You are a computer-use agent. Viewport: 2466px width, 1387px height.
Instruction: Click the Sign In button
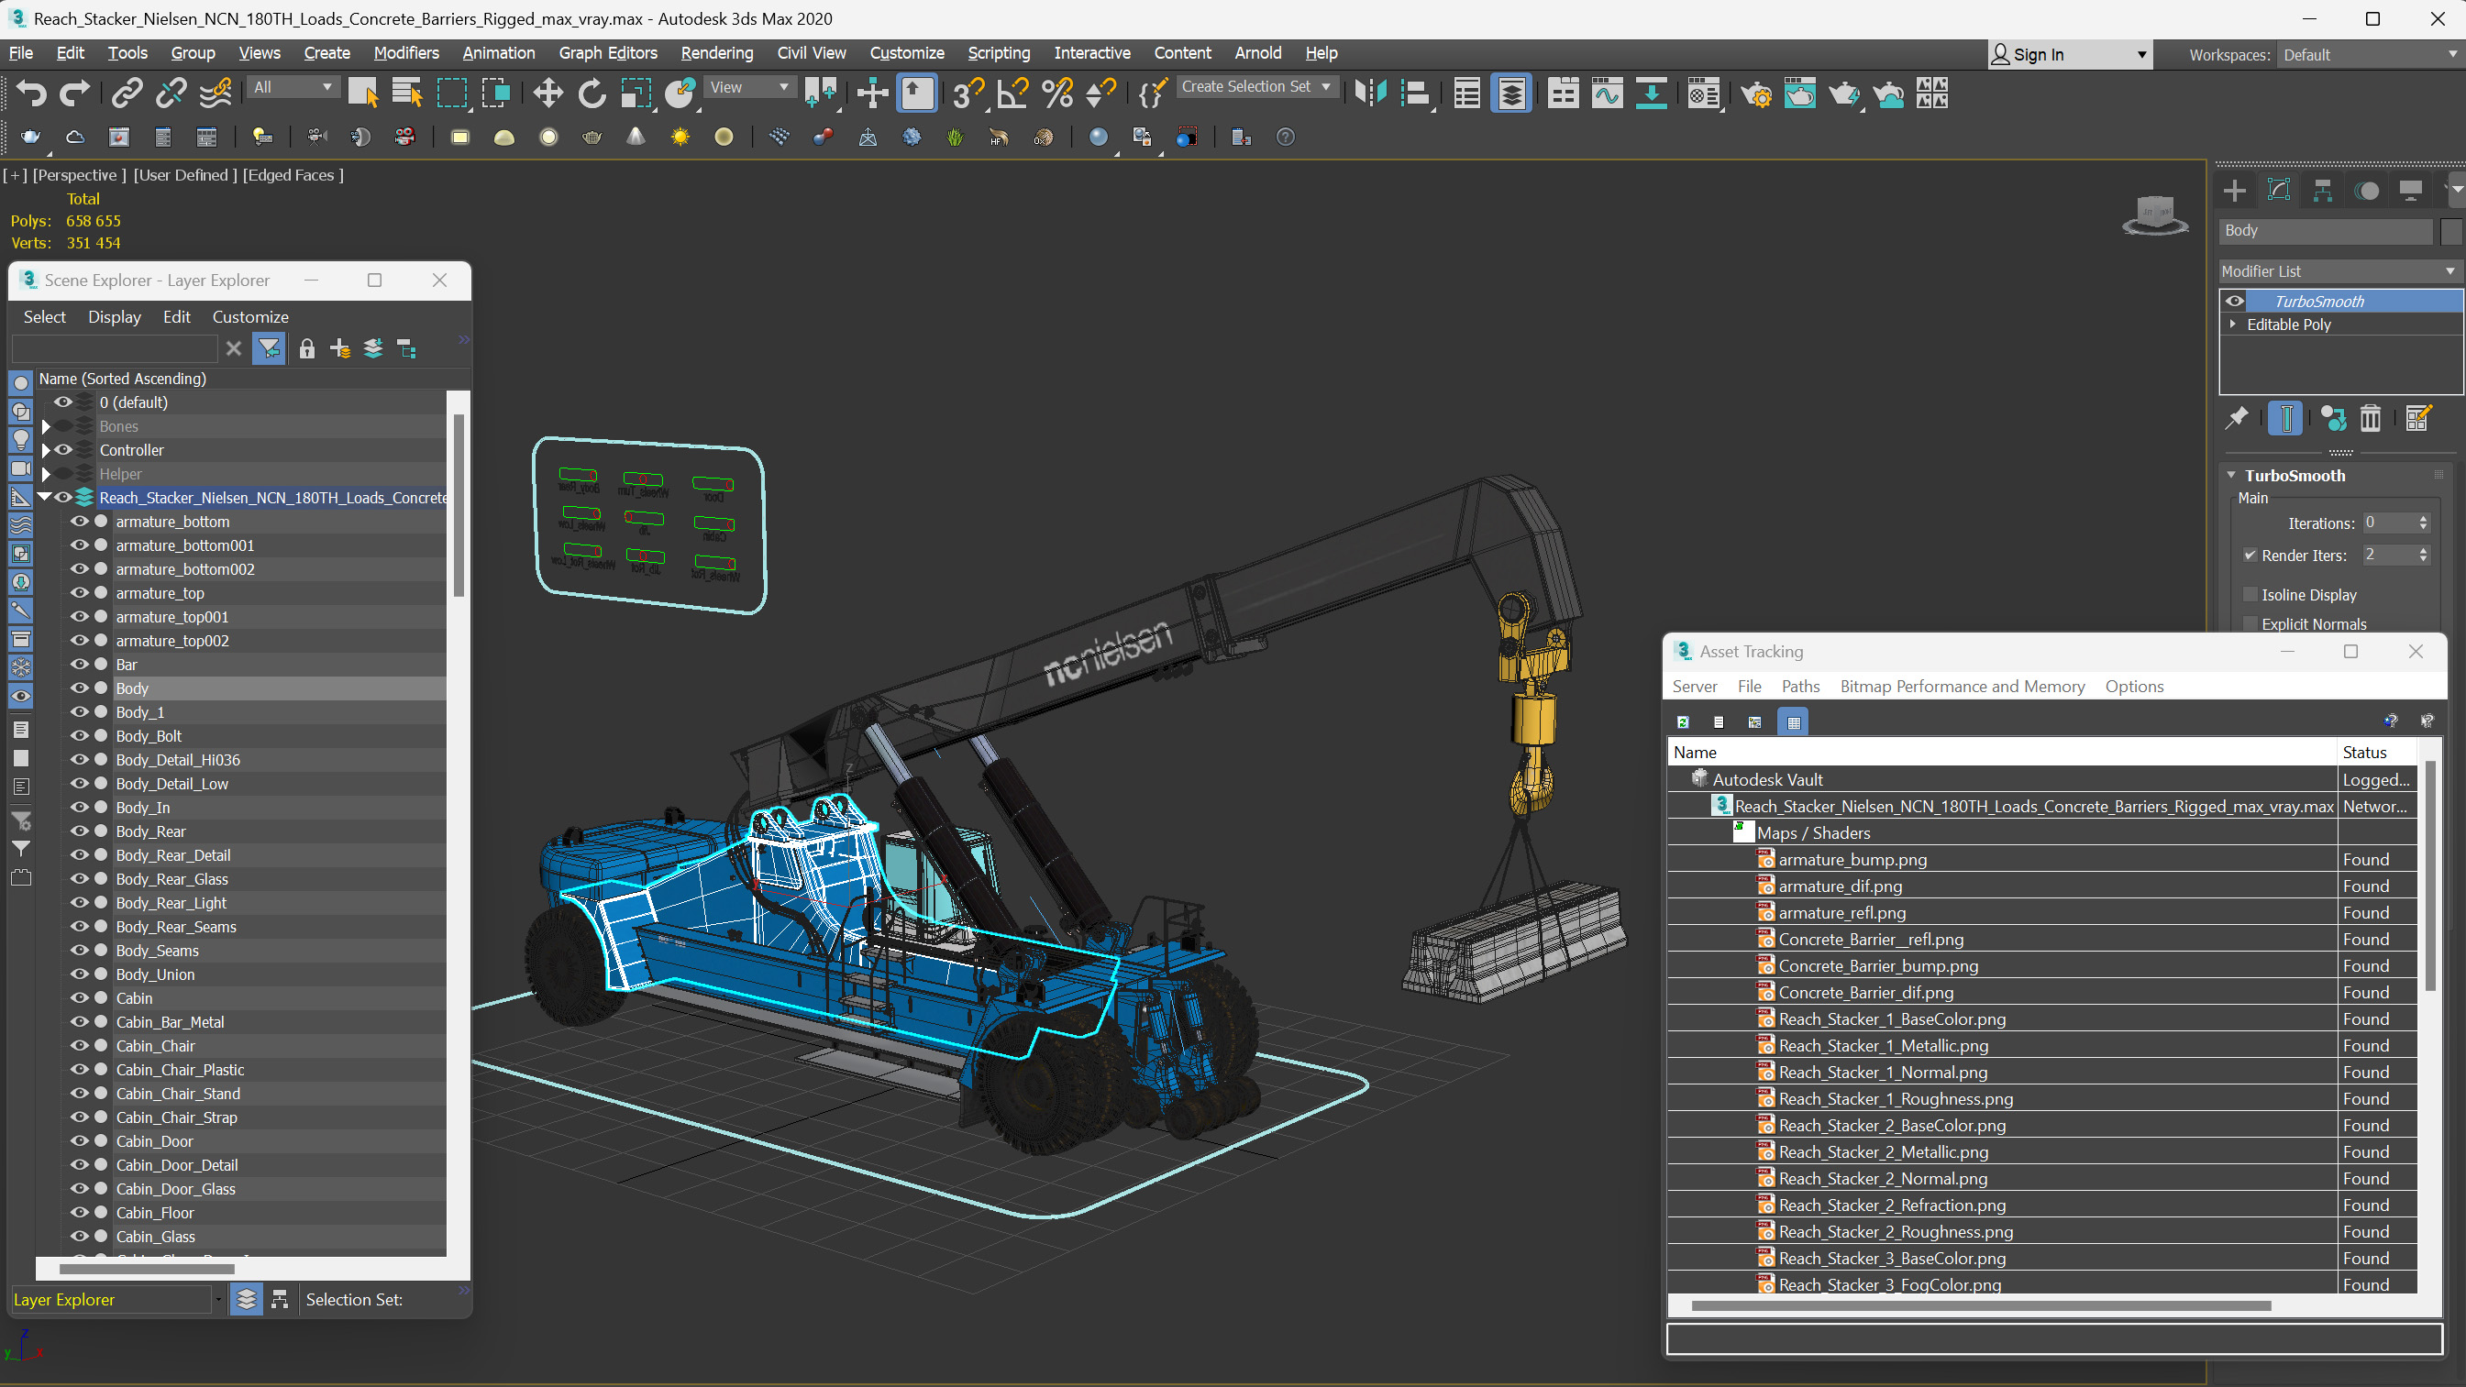2039,55
